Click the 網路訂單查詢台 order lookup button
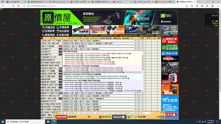Viewport: 221px width, 124px height. (170, 40)
